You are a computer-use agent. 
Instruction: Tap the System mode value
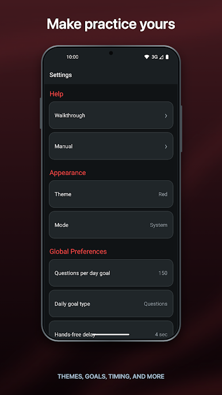pyautogui.click(x=159, y=225)
